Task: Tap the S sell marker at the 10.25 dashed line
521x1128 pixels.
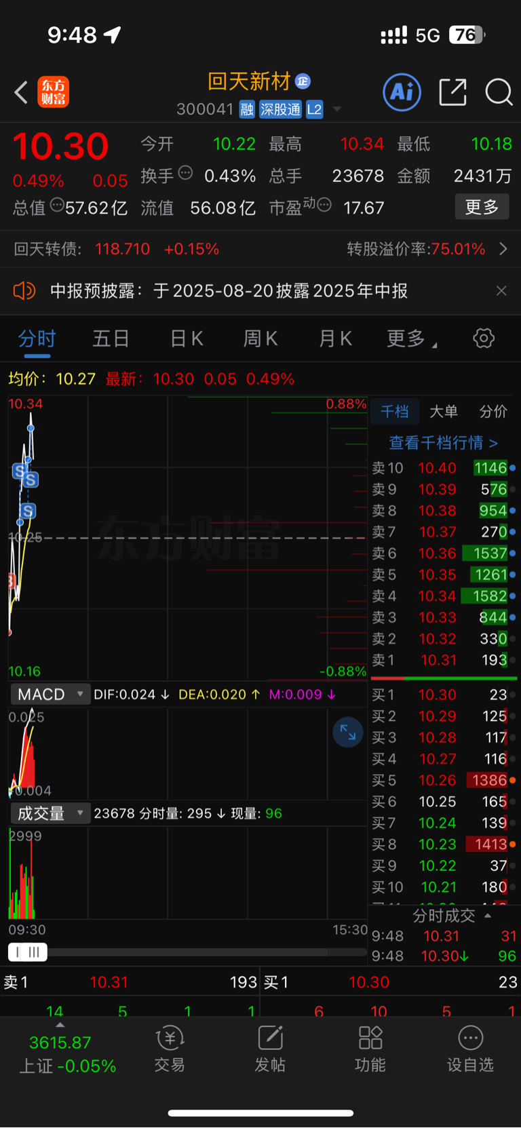Action: coord(28,511)
